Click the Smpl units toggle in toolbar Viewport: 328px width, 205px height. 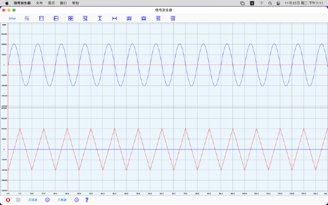[12, 19]
